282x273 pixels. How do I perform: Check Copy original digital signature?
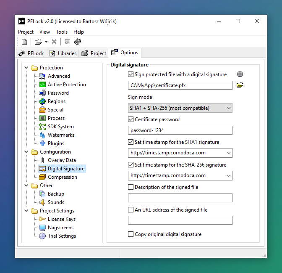pos(131,234)
